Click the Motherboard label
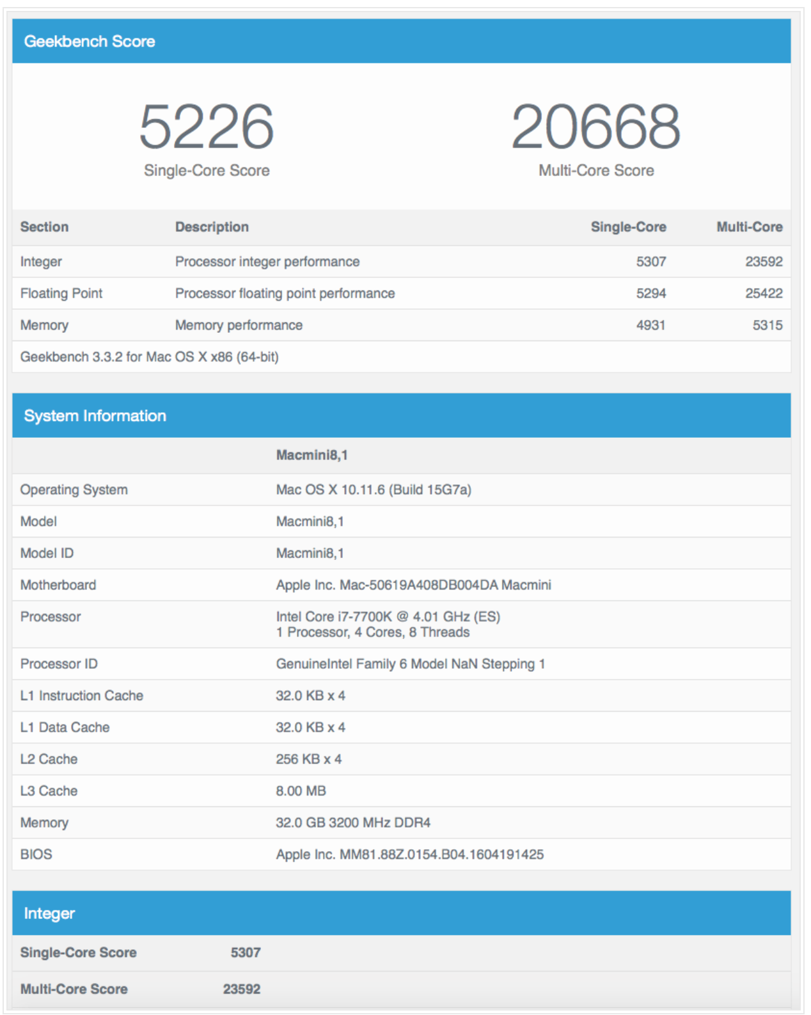The height and width of the screenshot is (1015, 811). click(58, 585)
